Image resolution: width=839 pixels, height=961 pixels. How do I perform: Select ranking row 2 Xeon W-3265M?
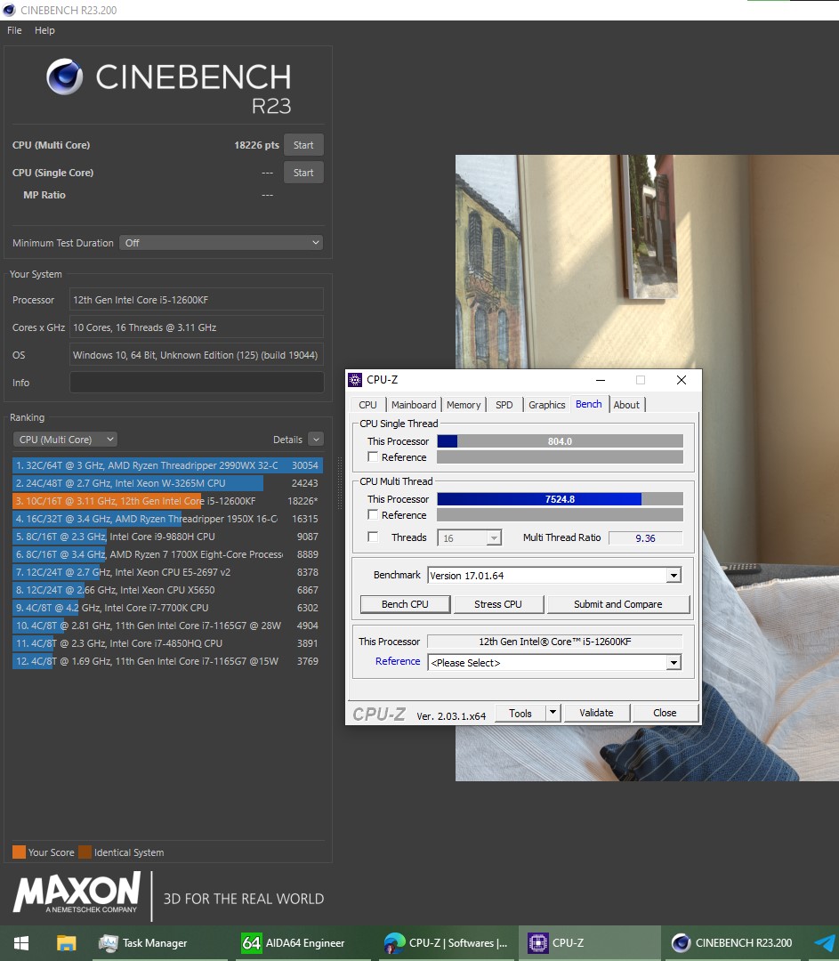pos(167,483)
